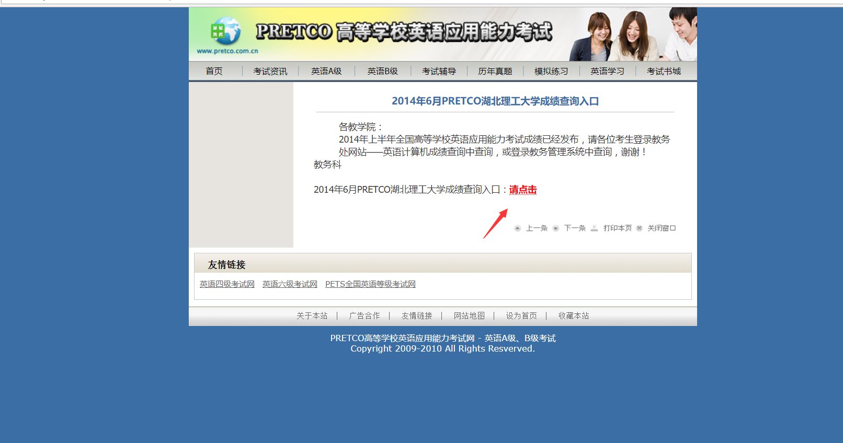Image resolution: width=843 pixels, height=443 pixels.
Task: Click 关闭窗口 to close window
Action: [662, 228]
